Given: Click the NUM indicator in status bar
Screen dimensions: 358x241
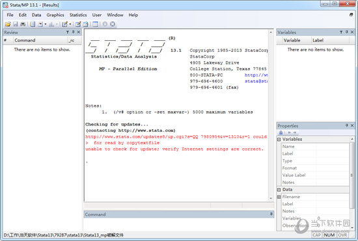Looking at the screenshot, I should (329, 235).
